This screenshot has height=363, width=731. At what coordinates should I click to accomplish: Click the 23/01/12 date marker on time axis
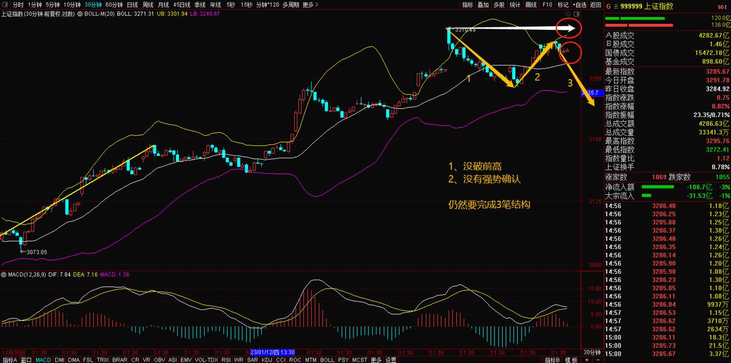coord(272,353)
